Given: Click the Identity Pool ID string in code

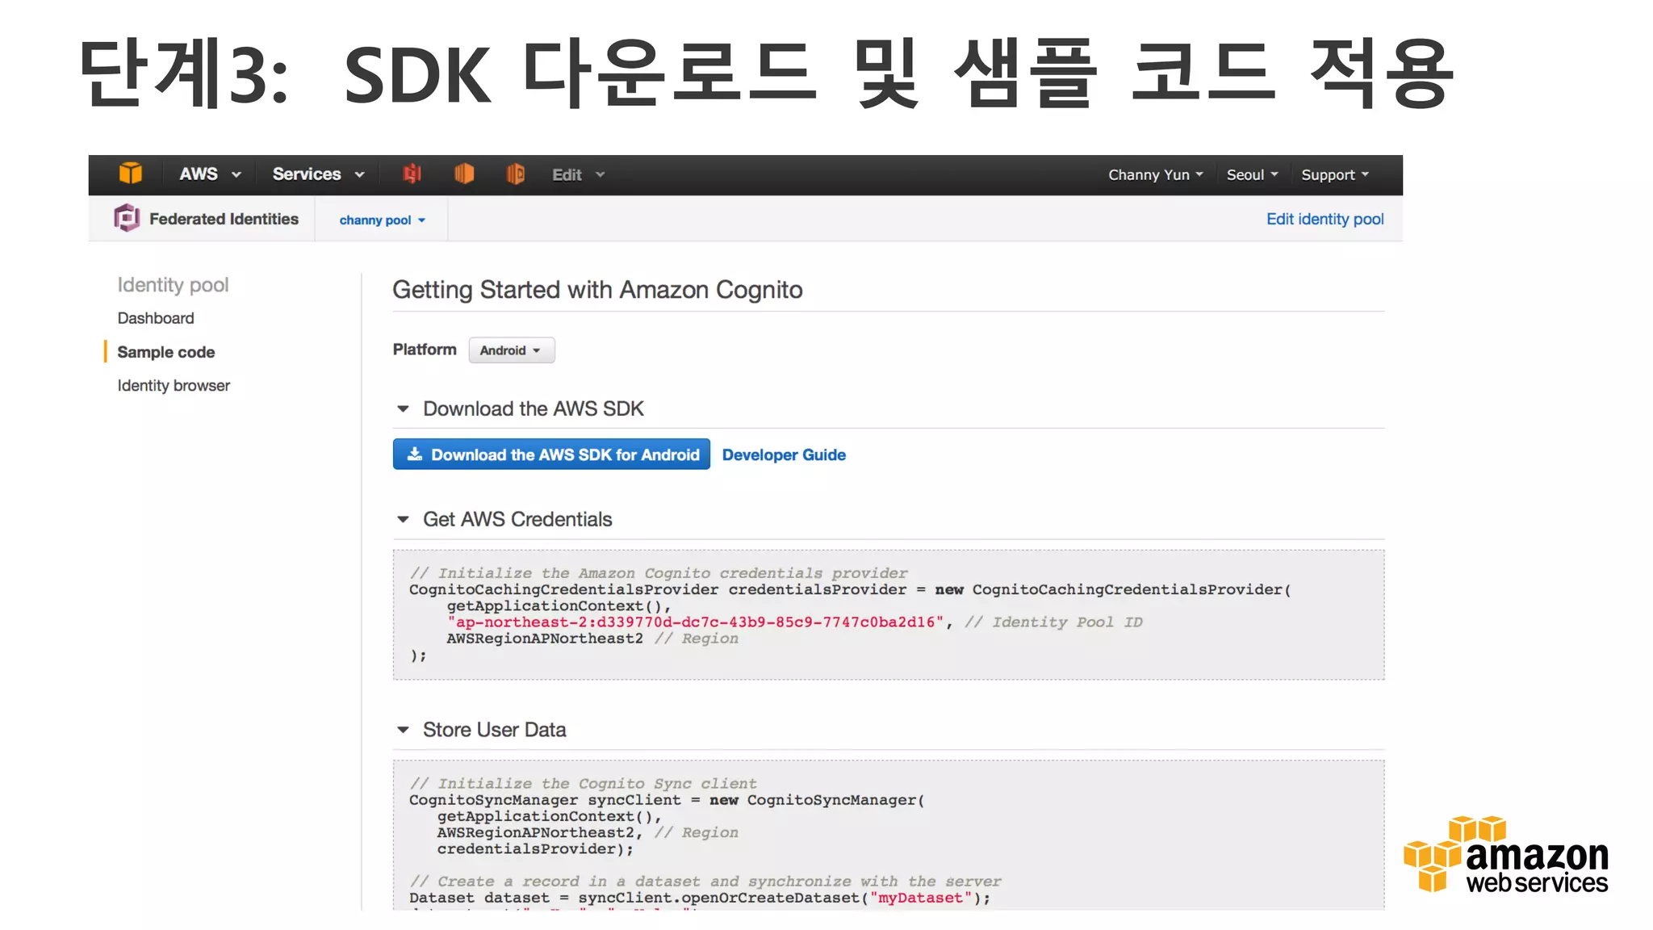Looking at the screenshot, I should tap(695, 622).
